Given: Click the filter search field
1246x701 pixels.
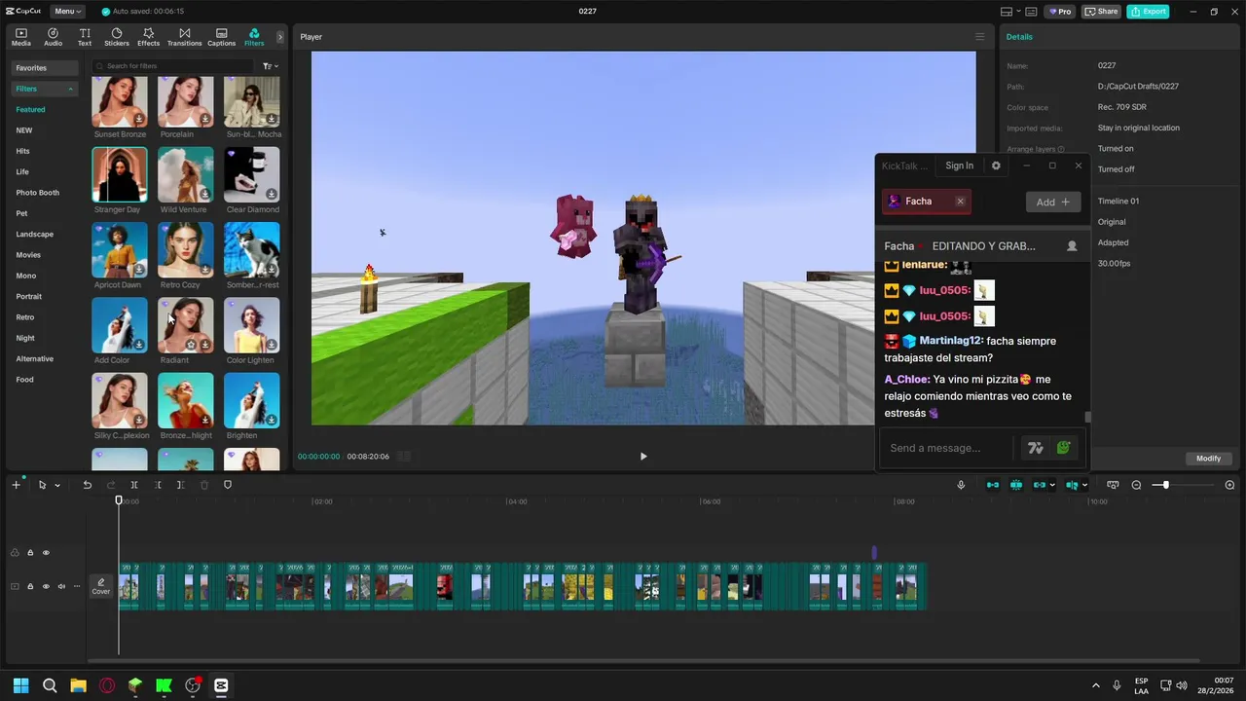Looking at the screenshot, I should coord(171,66).
